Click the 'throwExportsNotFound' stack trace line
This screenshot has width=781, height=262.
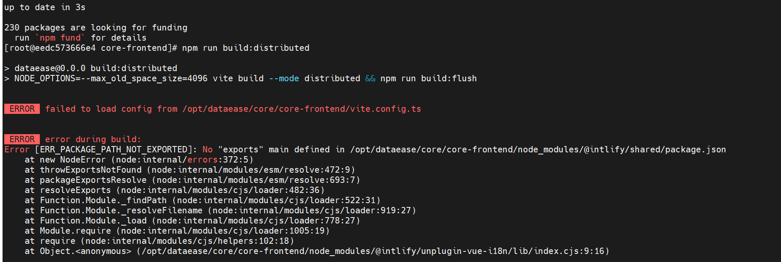coord(190,170)
